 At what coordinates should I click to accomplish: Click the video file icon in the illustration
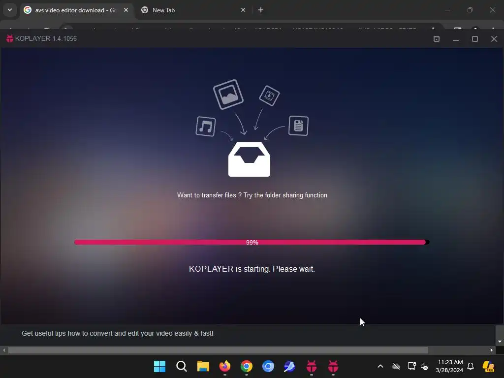[x=269, y=95]
